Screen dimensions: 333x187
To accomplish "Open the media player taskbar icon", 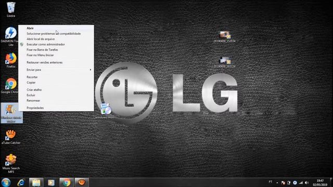I will (x=51, y=182).
